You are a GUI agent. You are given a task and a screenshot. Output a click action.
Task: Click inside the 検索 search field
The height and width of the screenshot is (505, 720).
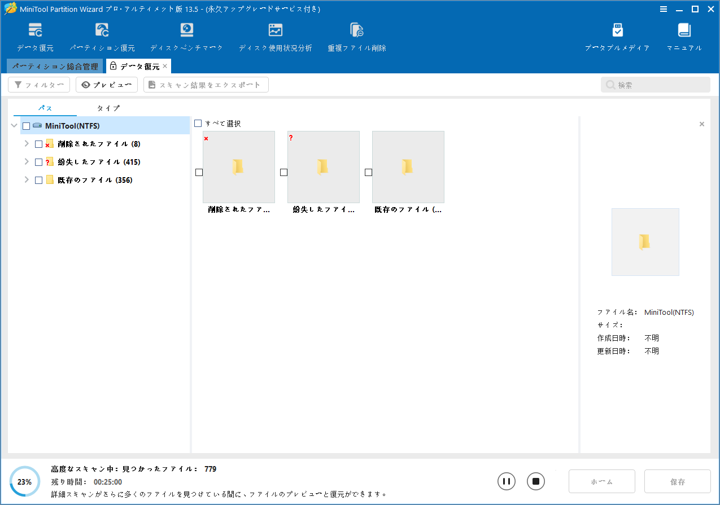coord(655,84)
